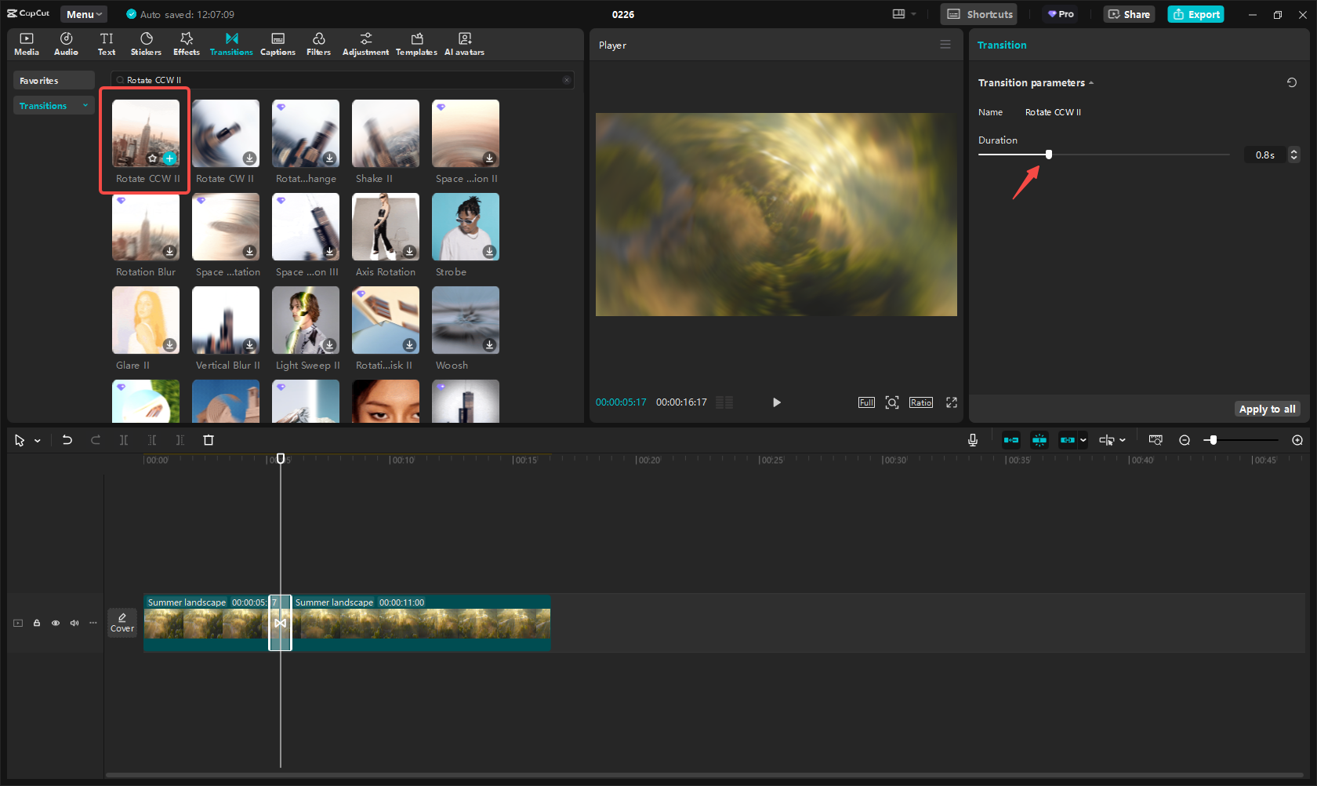Add Rotate CCW II with the plus icon
This screenshot has width=1317, height=786.
coord(169,158)
